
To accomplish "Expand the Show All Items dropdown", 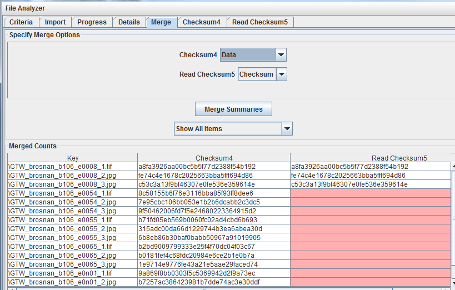I will pyautogui.click(x=287, y=129).
